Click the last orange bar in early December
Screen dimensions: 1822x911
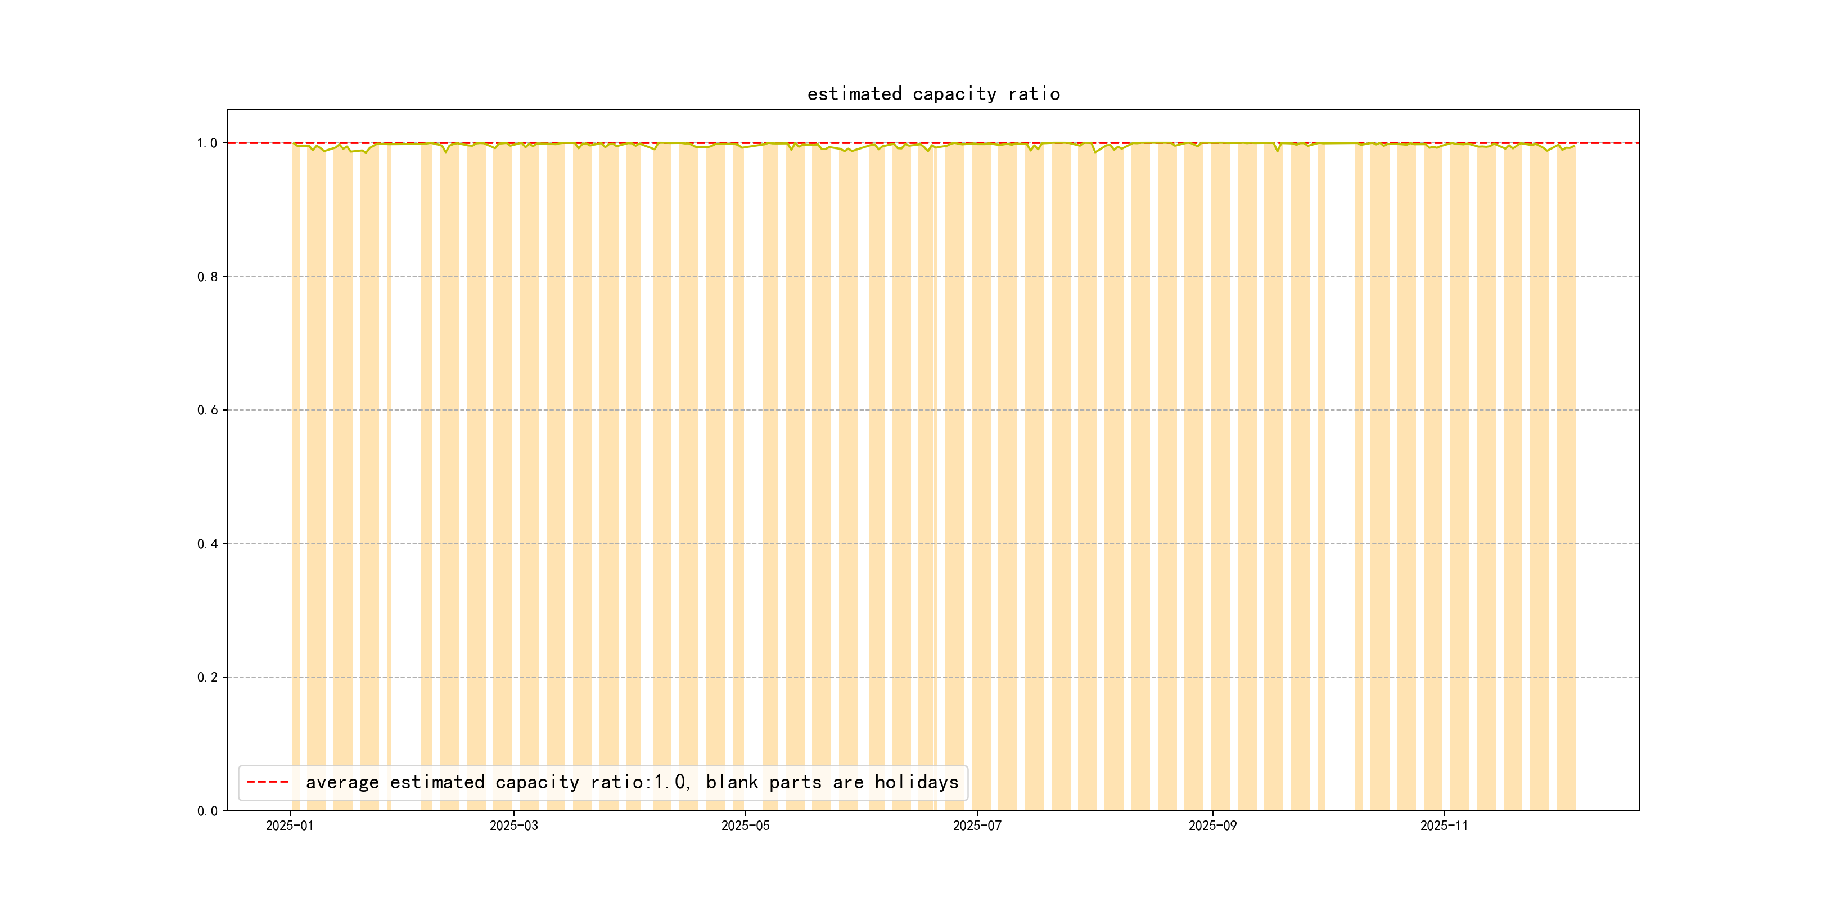pos(1565,460)
